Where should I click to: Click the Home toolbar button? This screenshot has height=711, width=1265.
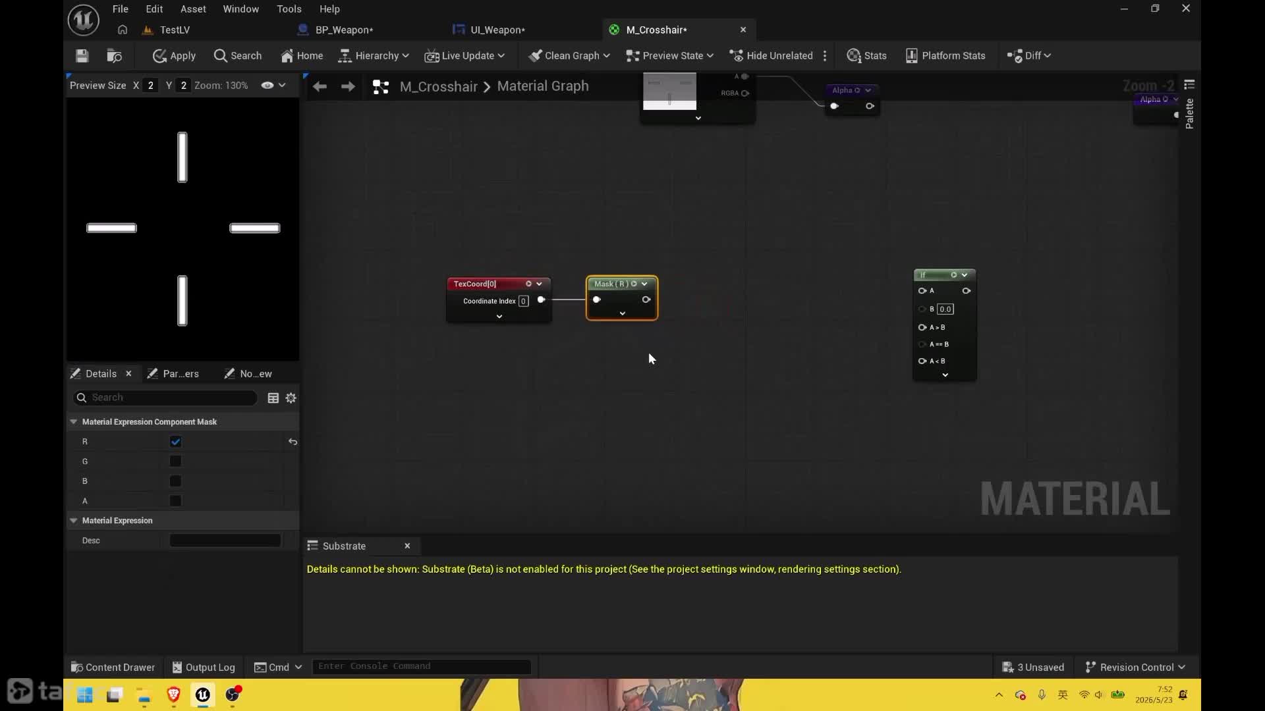coord(302,56)
